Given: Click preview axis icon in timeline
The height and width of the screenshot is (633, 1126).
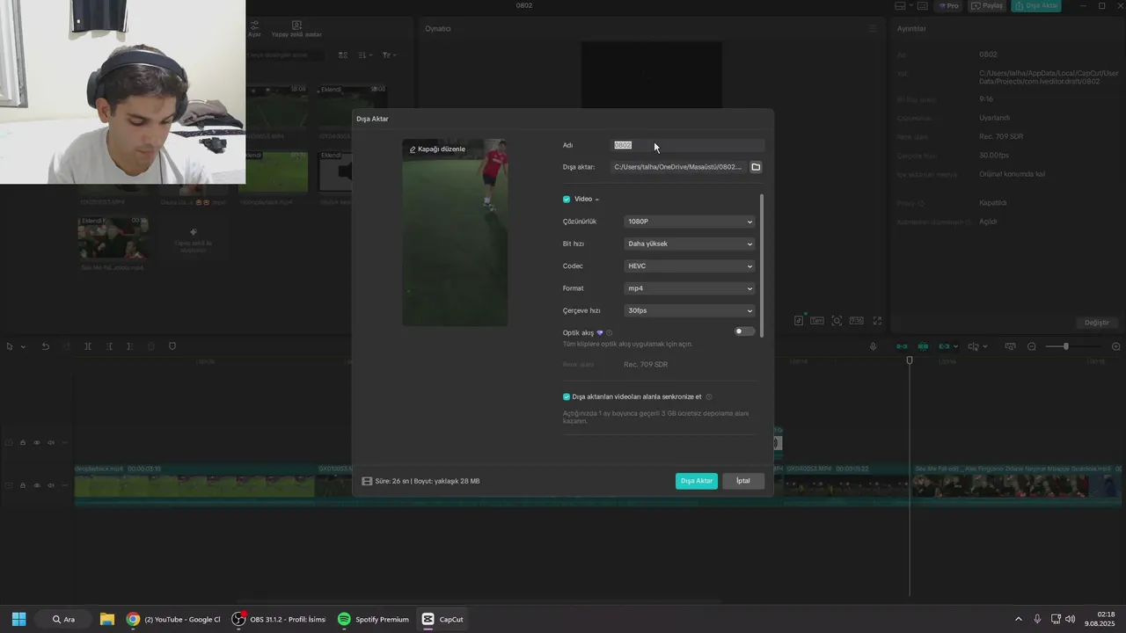Looking at the screenshot, I should pos(1010,346).
